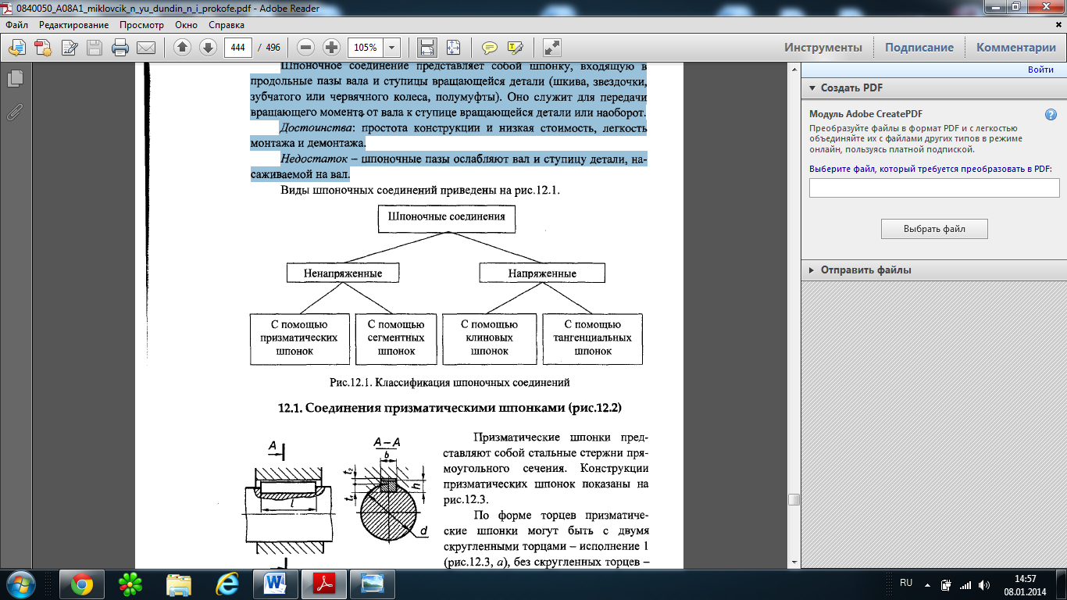
Task: Click the page number field showing 444
Action: pyautogui.click(x=238, y=48)
